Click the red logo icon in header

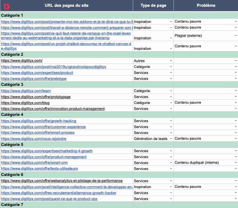coord(7,7)
